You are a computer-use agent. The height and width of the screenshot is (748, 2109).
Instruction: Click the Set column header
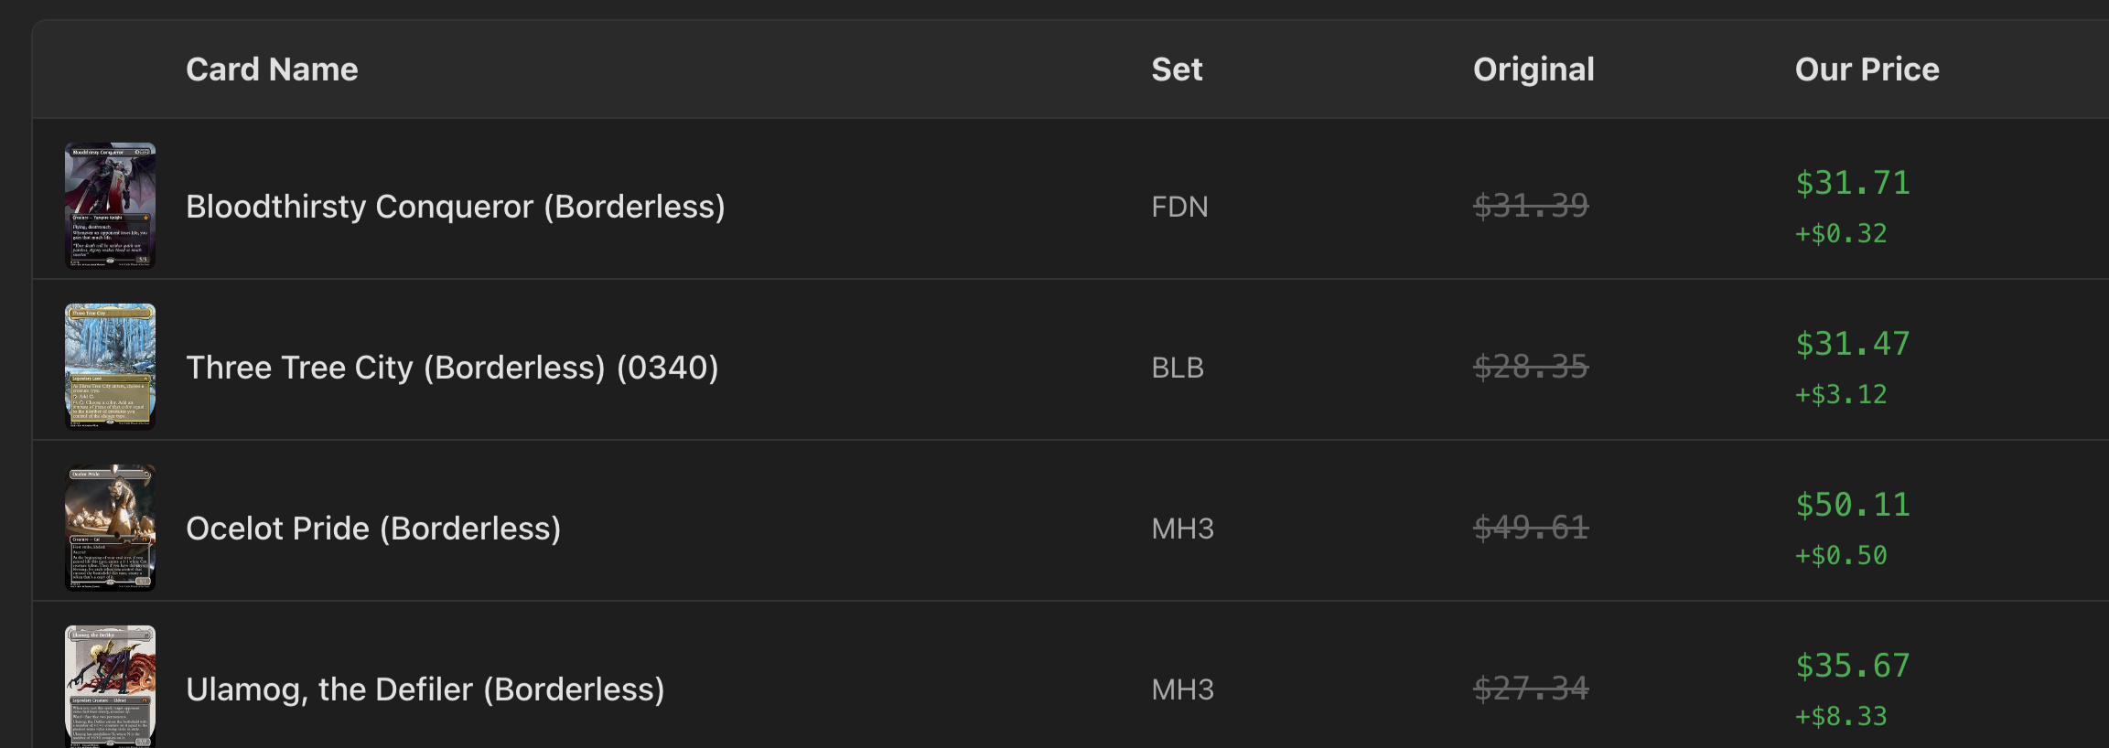tap(1177, 69)
